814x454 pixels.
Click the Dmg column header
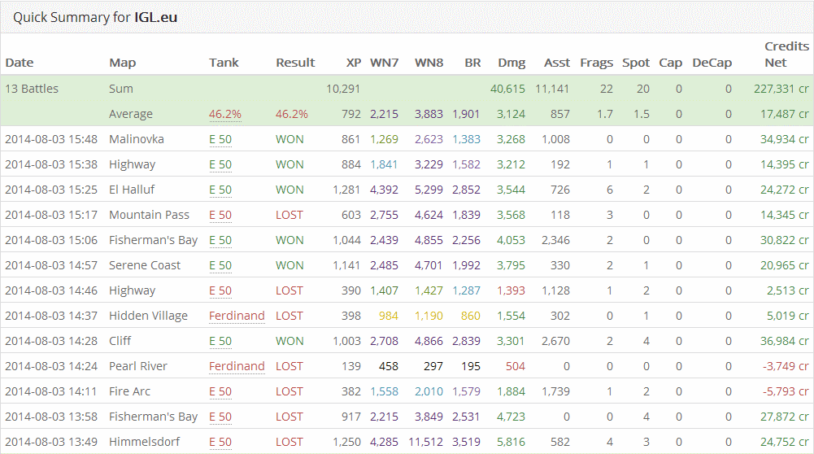pyautogui.click(x=511, y=63)
